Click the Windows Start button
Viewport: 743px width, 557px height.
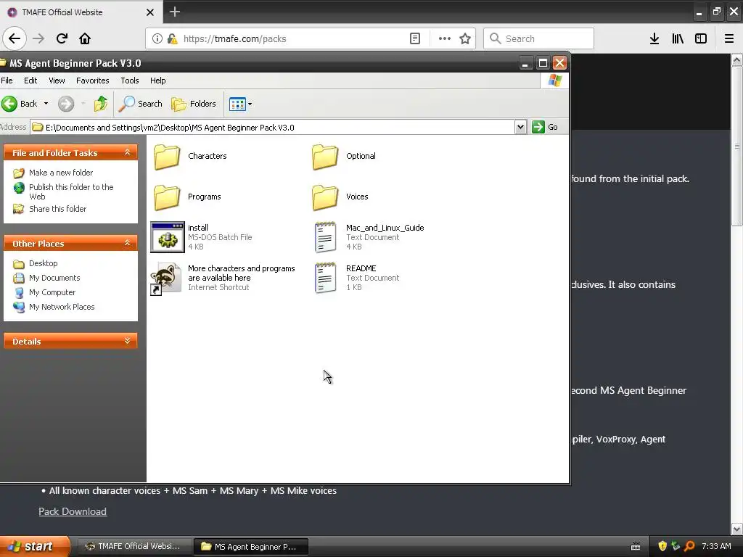point(35,546)
